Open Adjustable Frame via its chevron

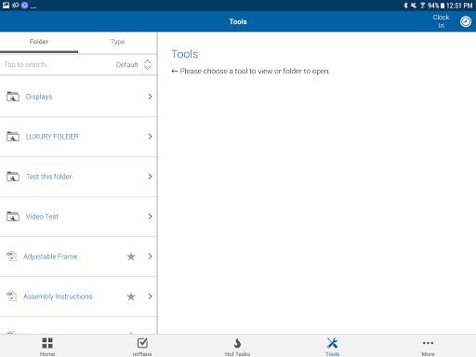[x=150, y=257]
